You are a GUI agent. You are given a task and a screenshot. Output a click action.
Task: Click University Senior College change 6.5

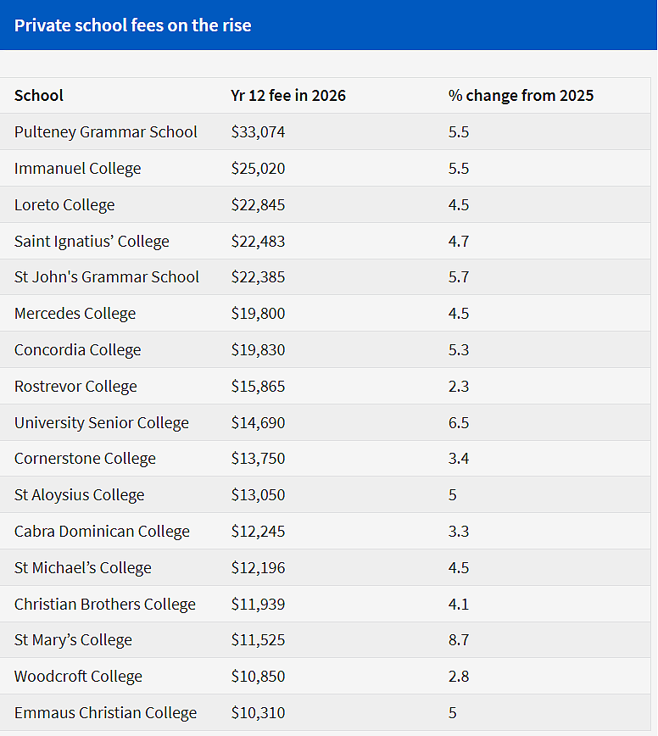pos(459,422)
